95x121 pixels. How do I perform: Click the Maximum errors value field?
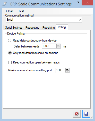point(61,70)
